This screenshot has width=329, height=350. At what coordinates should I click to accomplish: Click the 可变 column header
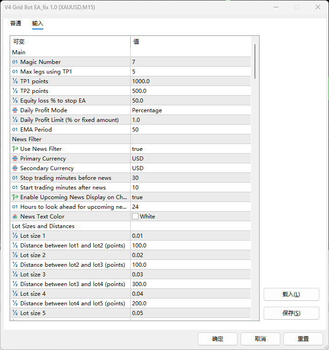coord(70,42)
